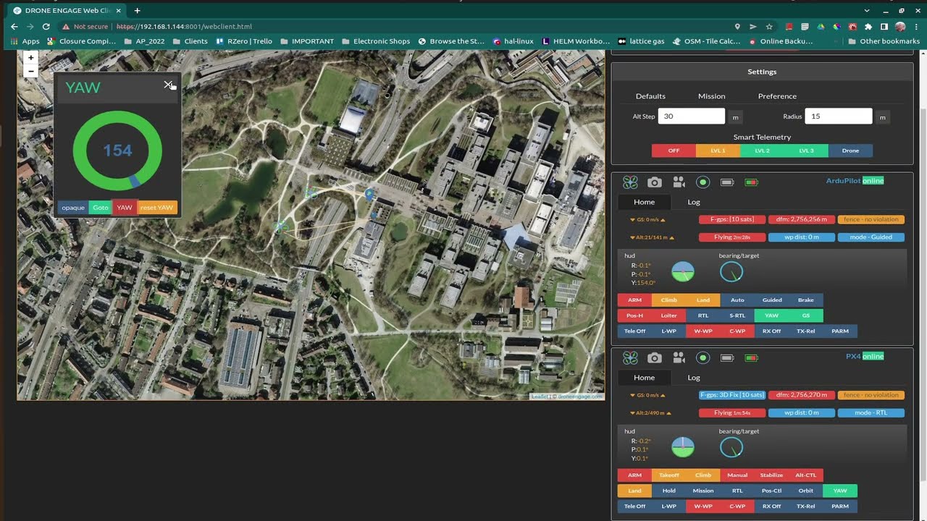
Task: Click ARM button in ArduPilot panel
Action: (634, 300)
